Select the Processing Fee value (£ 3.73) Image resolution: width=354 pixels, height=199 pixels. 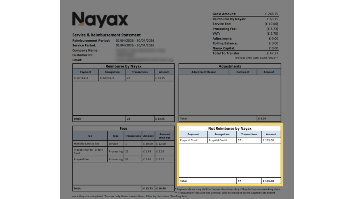[272, 29]
